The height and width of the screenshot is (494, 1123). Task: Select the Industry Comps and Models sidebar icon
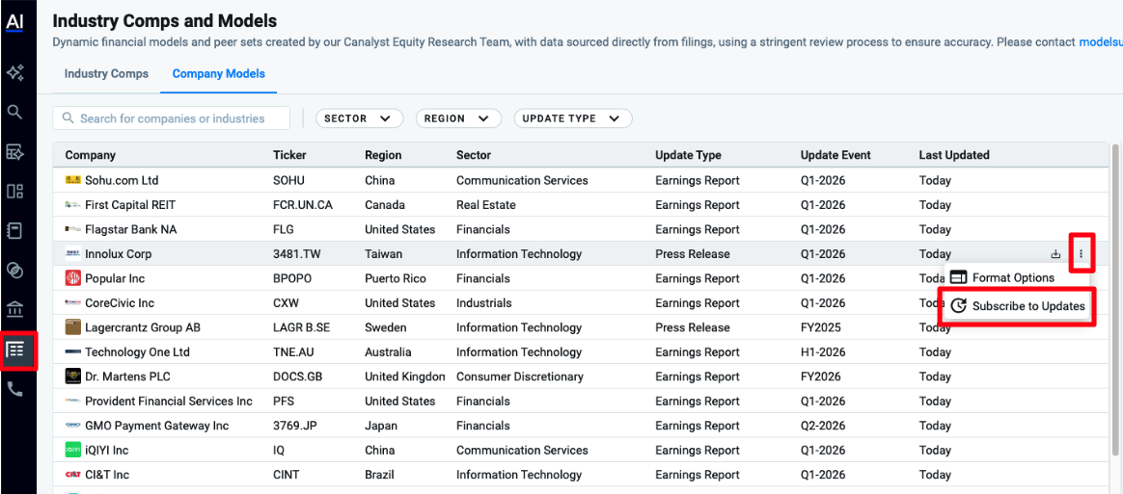[15, 350]
